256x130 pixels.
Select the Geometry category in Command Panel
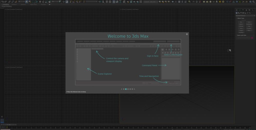pos(236,13)
